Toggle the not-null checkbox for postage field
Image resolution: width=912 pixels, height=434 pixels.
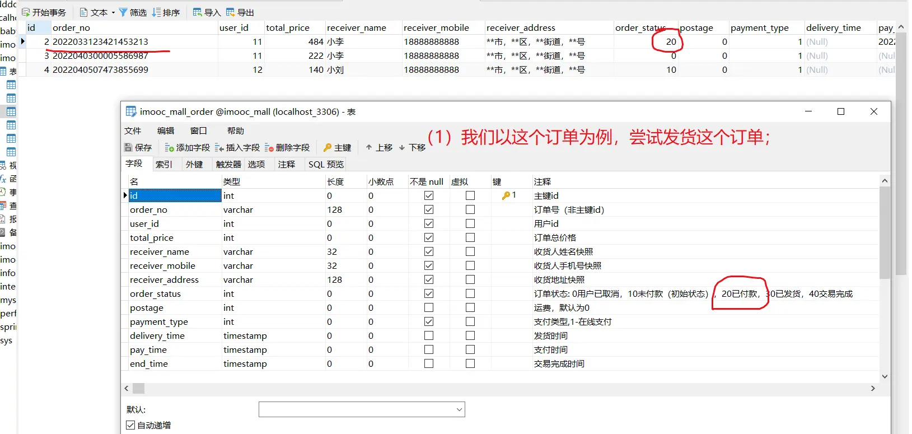coord(429,307)
